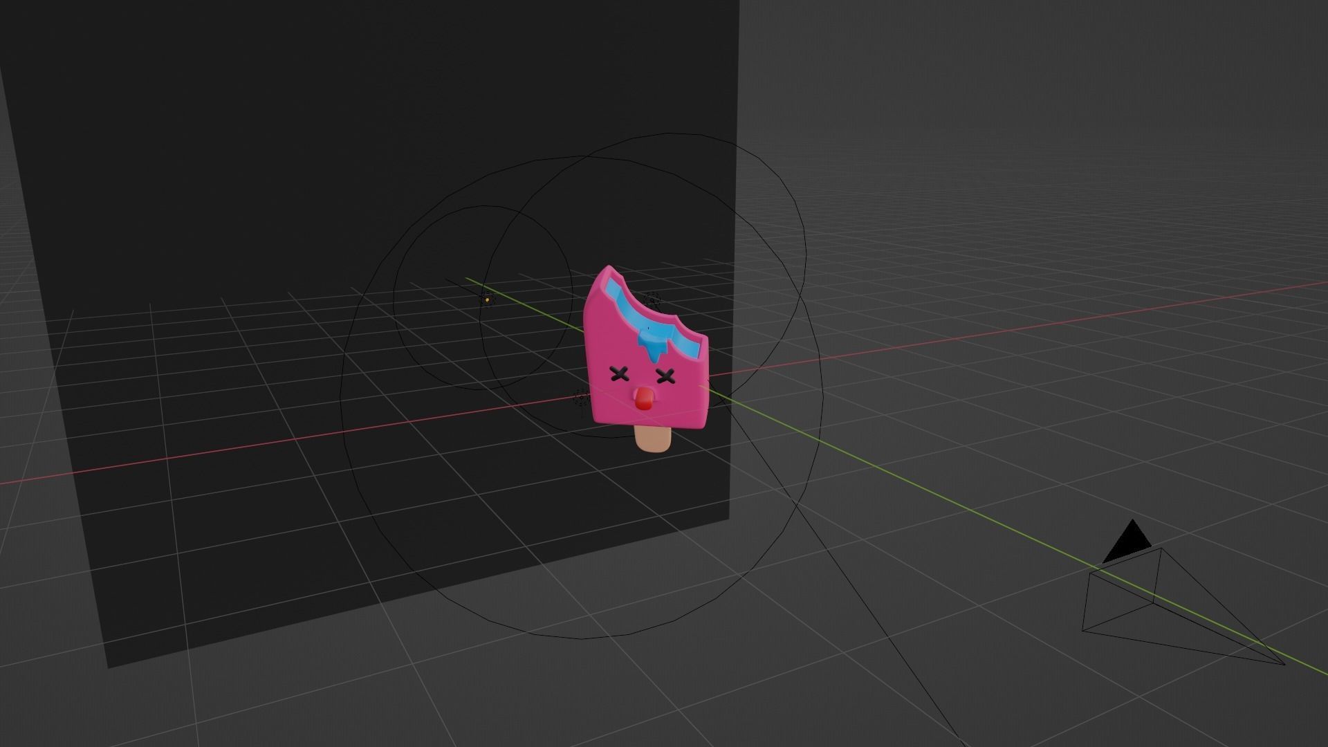Select the orange-highlighted point light gizmo
Screen dimensions: 1328x747
pos(487,299)
